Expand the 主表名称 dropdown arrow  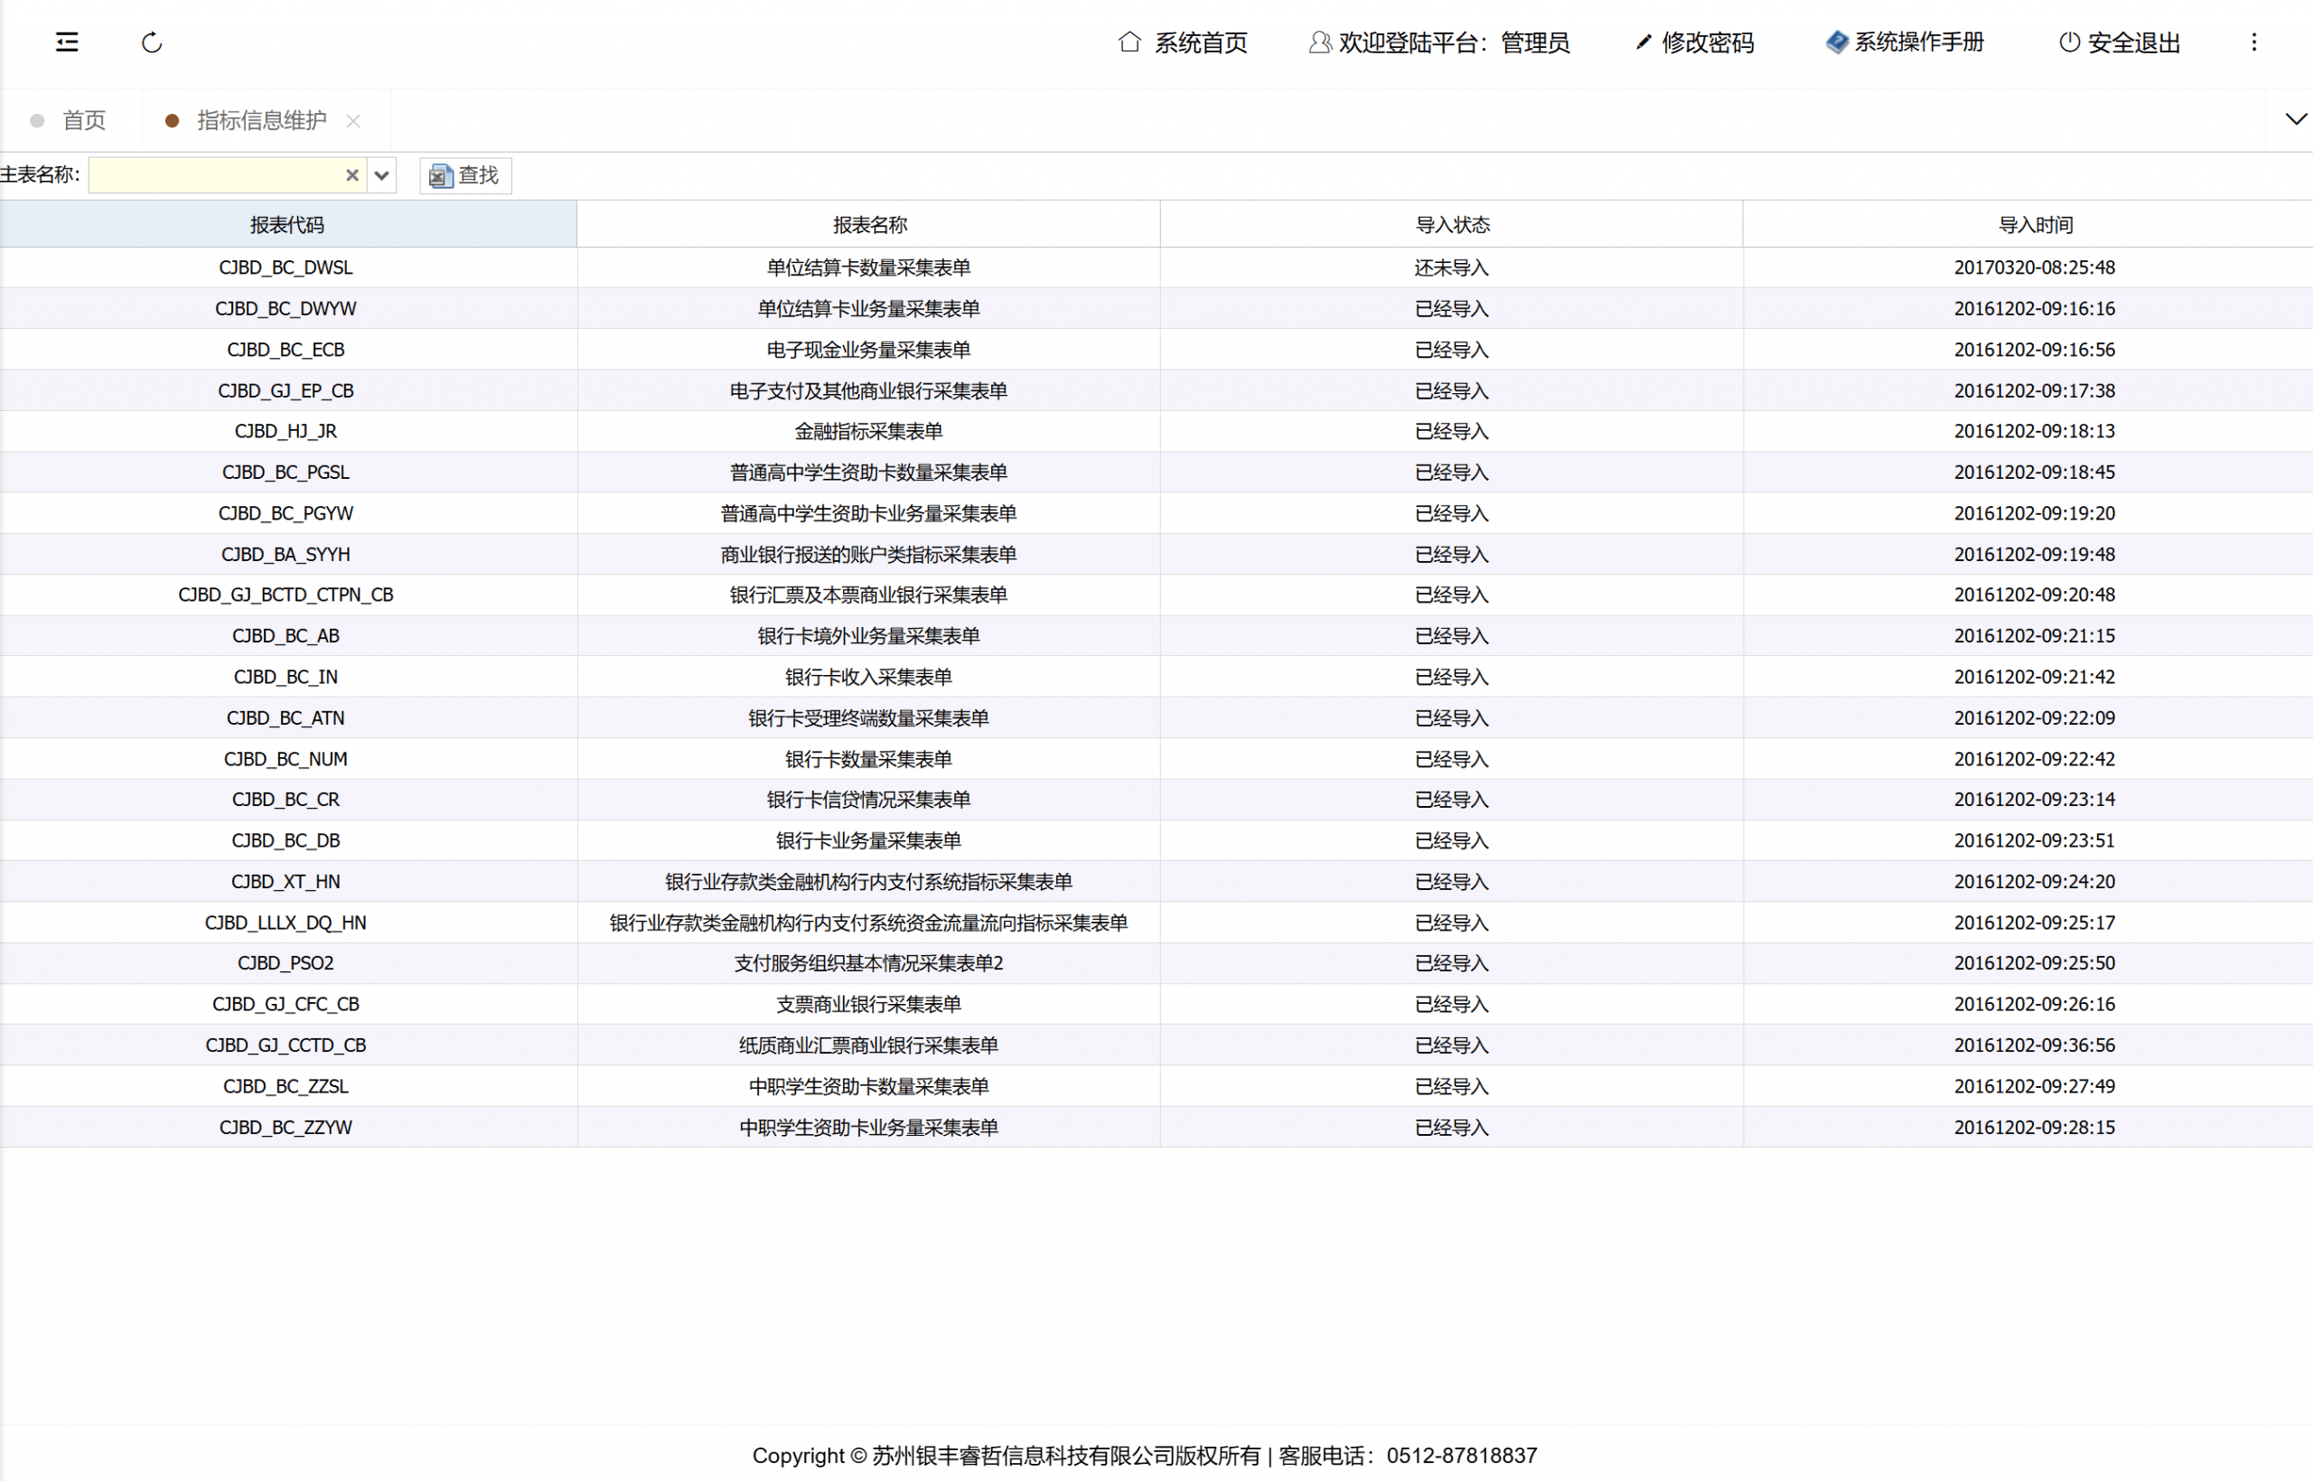click(x=381, y=175)
